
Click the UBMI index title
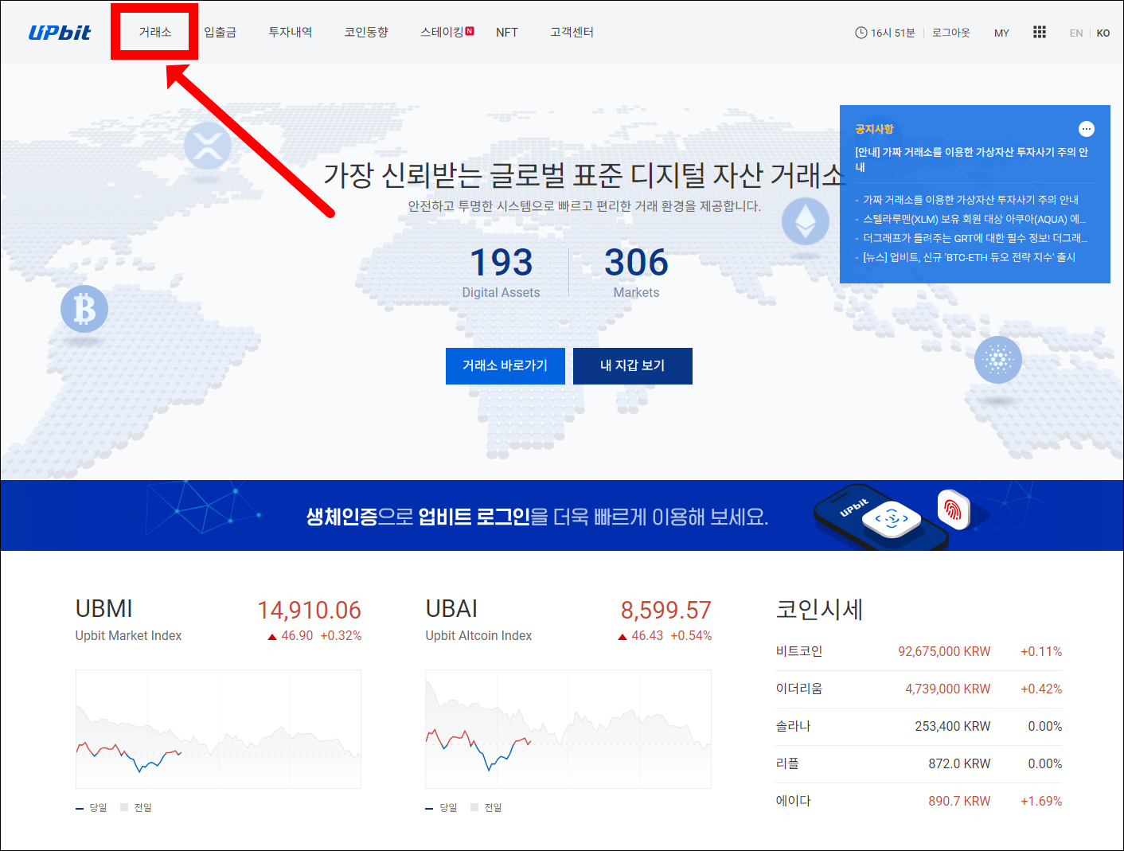[104, 609]
